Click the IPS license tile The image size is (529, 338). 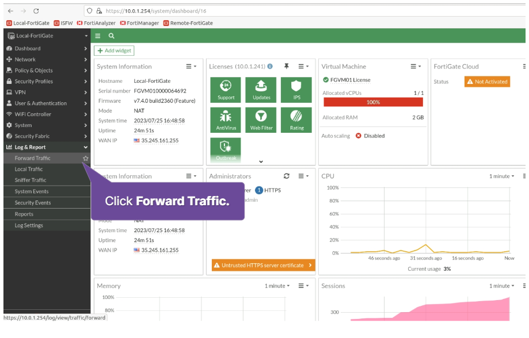pyautogui.click(x=296, y=90)
